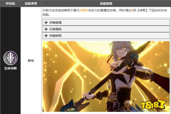Viewport: 171px width, 114px height.
Task: Click the small arrow handle on image's right edge
Action: tap(169, 71)
